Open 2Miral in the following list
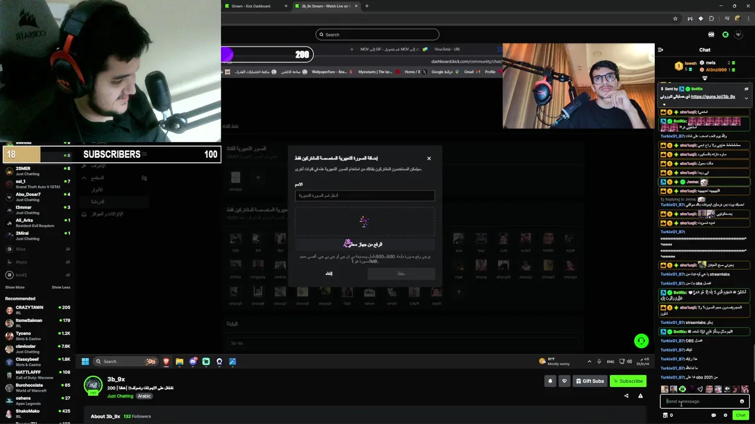Viewport: 755px width, 424px height. point(37,236)
